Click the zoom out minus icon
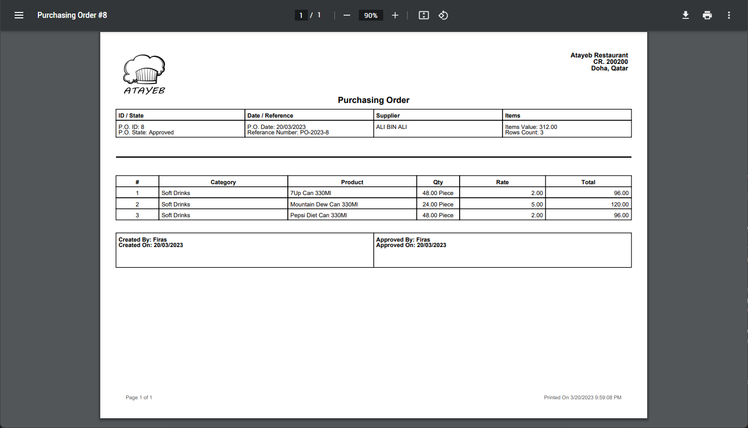The width and height of the screenshot is (748, 428). click(347, 15)
